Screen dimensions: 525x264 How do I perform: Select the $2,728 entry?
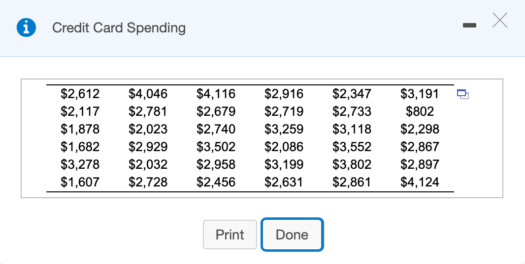point(148,182)
